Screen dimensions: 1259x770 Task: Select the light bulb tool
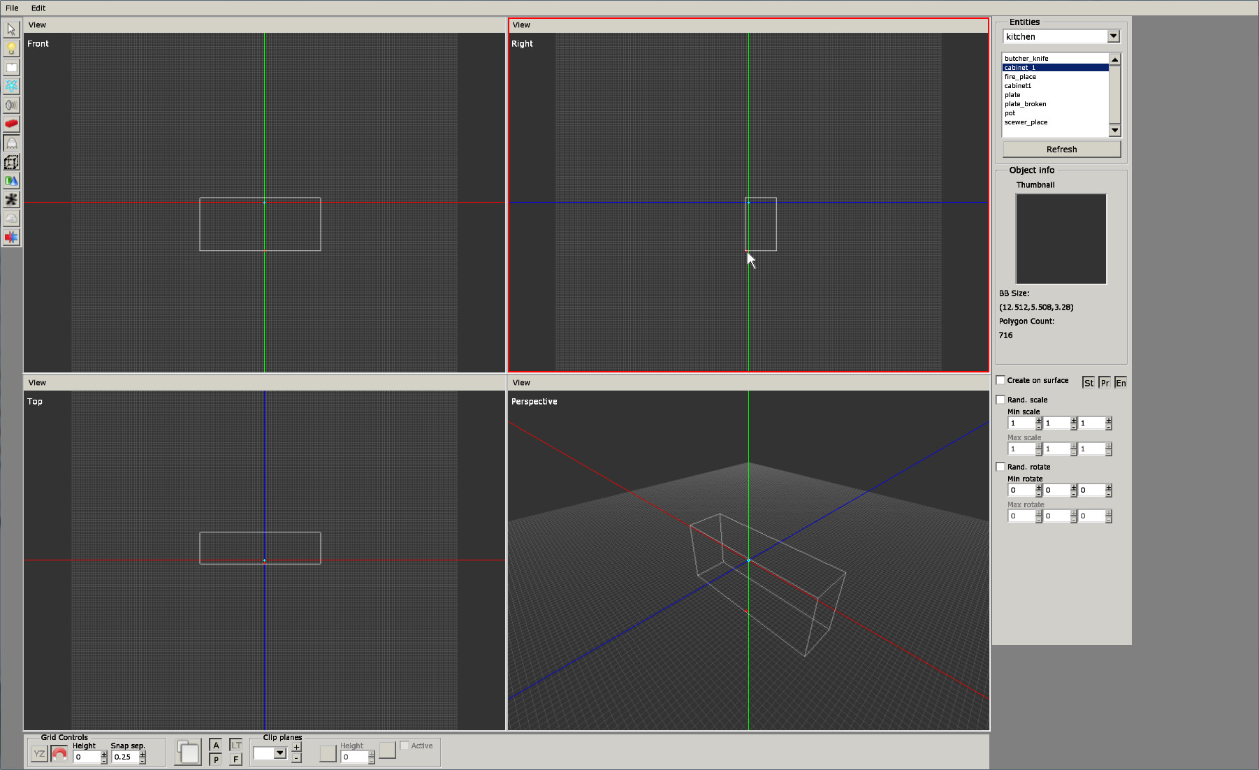coord(11,48)
